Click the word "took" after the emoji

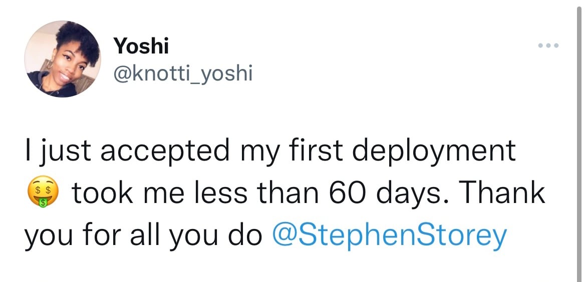(103, 193)
